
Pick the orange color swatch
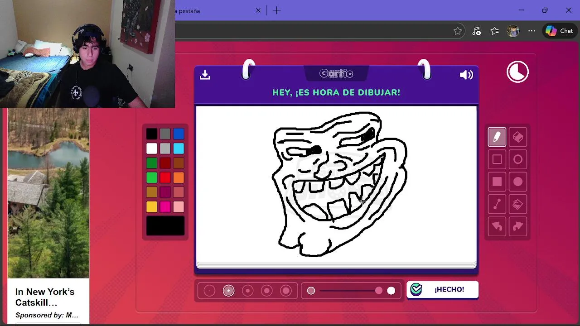point(179,177)
